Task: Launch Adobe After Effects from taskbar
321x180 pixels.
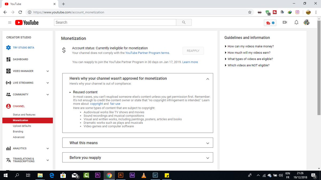Action: tap(132, 175)
